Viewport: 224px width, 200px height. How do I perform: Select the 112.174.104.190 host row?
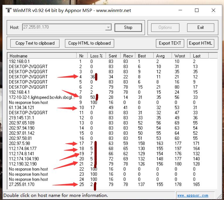pyautogui.click(x=112, y=159)
